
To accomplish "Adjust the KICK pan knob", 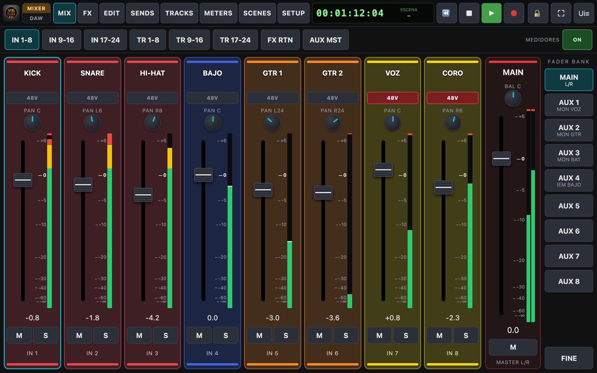I will coord(32,122).
